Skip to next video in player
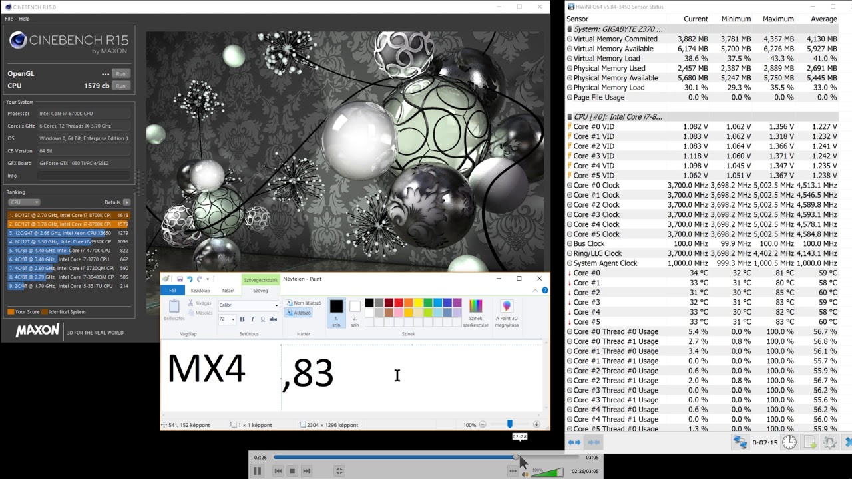The image size is (852, 479). (306, 471)
